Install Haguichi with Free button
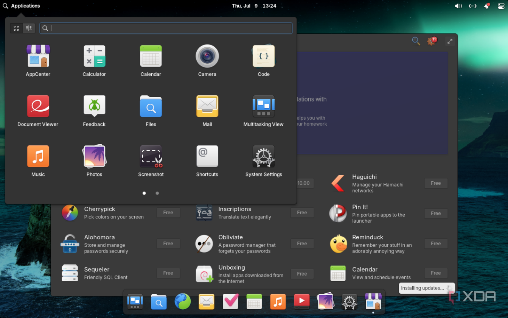Viewport: 508px width, 318px height. (436, 183)
